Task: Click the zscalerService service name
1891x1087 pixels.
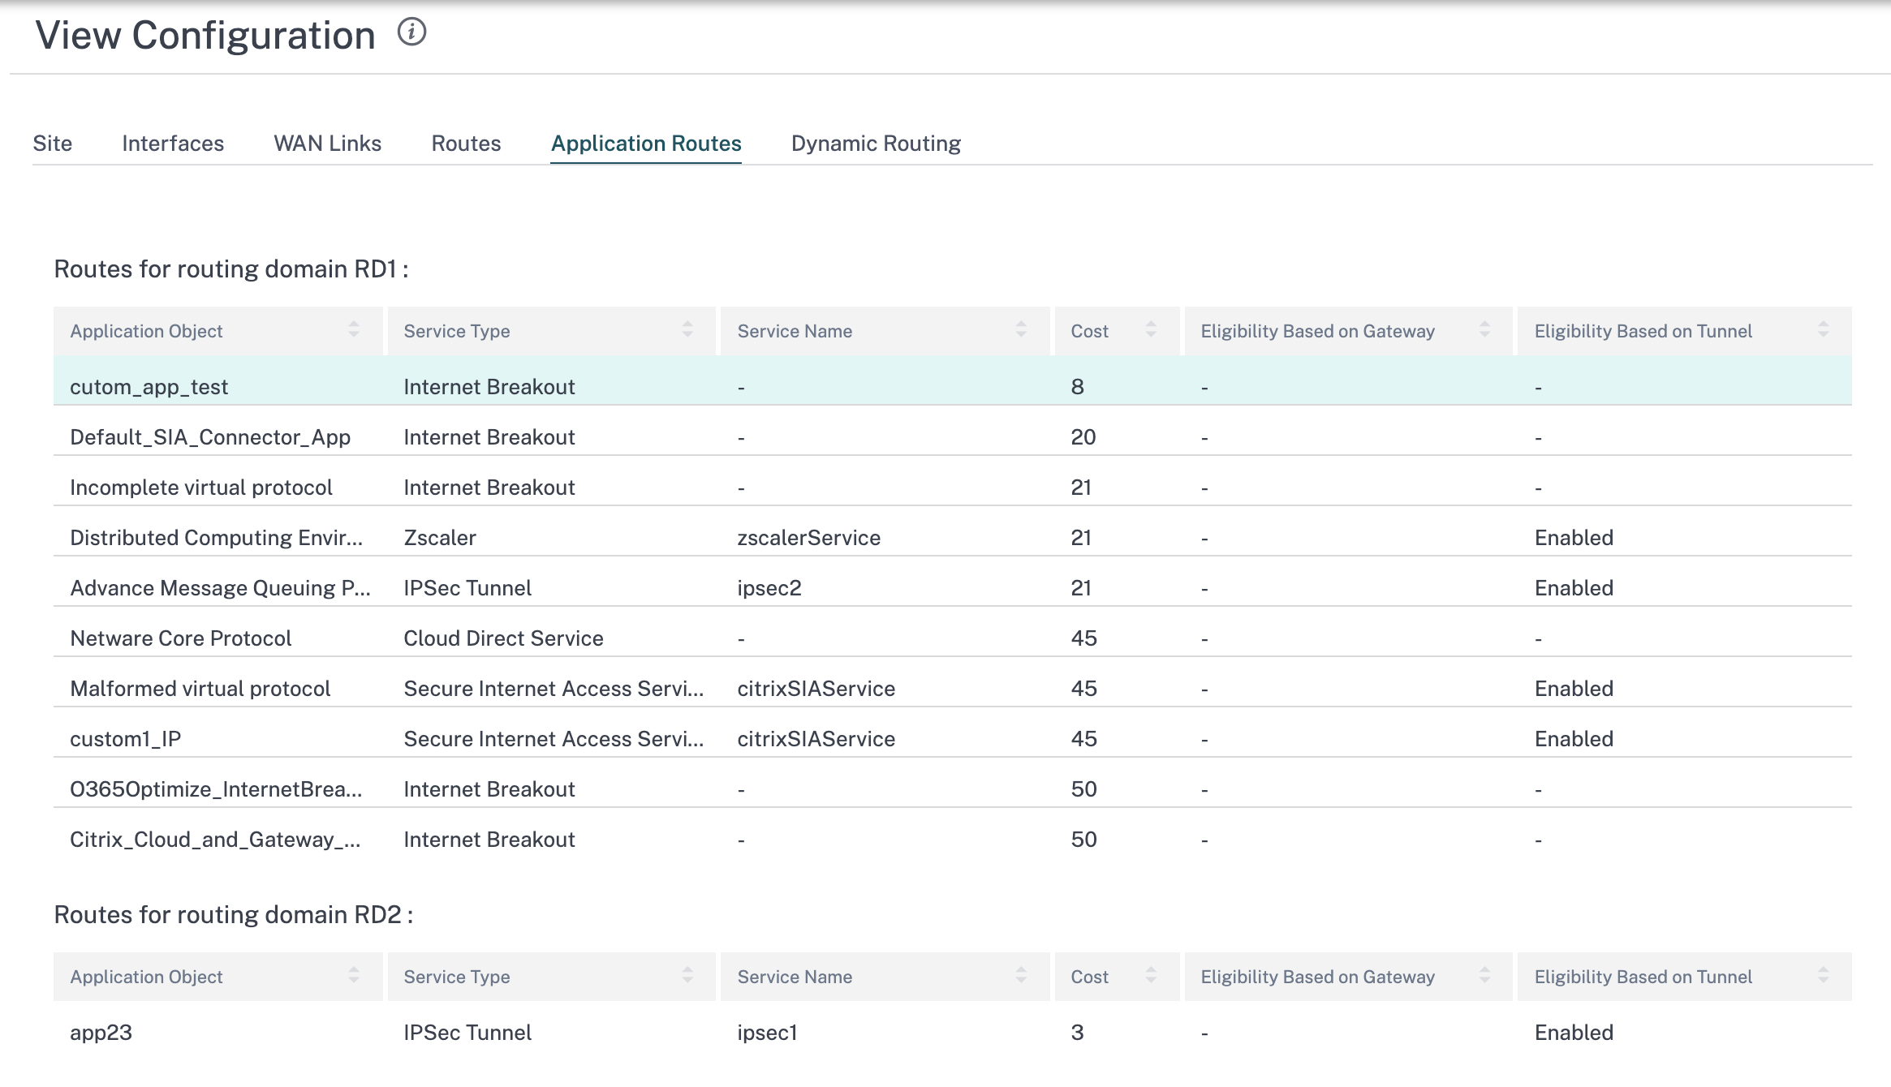Action: click(809, 538)
